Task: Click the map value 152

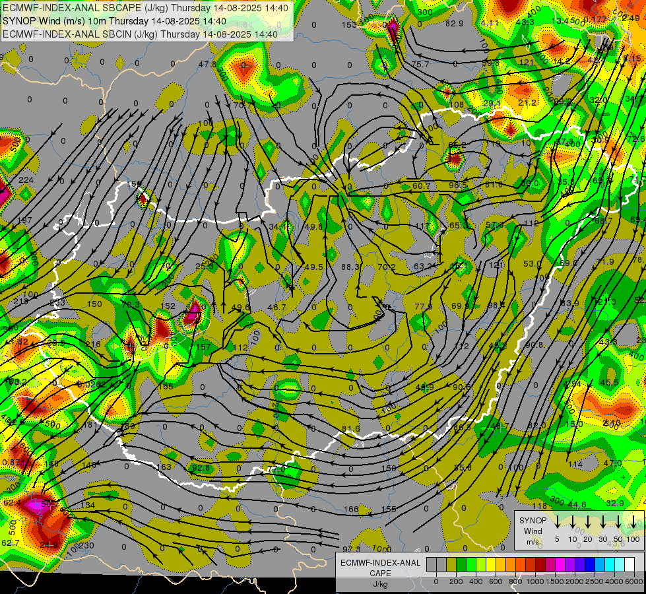Action: click(x=168, y=306)
